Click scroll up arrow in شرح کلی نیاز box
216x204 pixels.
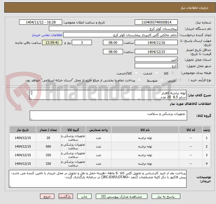31,92
